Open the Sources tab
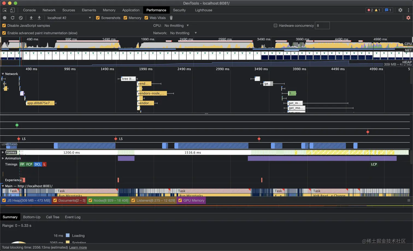Image resolution: width=413 pixels, height=251 pixels. point(69,10)
